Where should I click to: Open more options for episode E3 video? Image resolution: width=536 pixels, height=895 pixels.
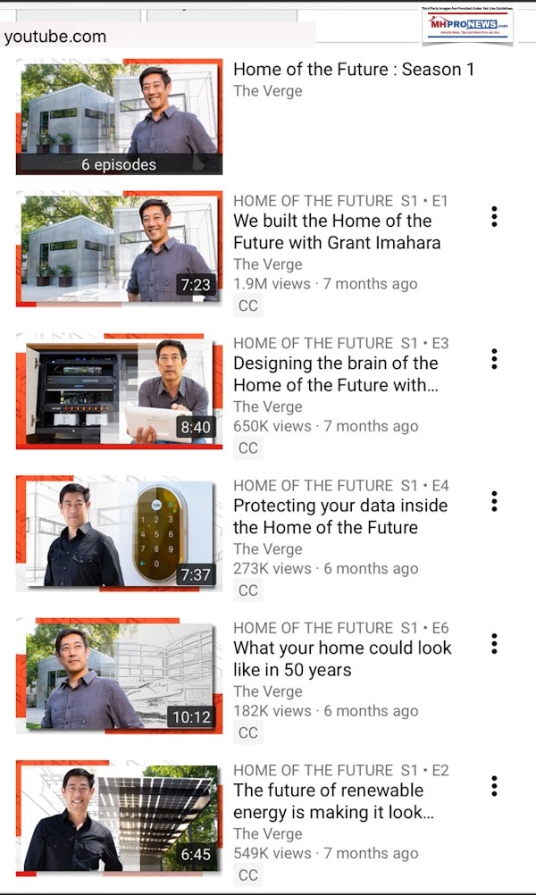[x=494, y=358]
